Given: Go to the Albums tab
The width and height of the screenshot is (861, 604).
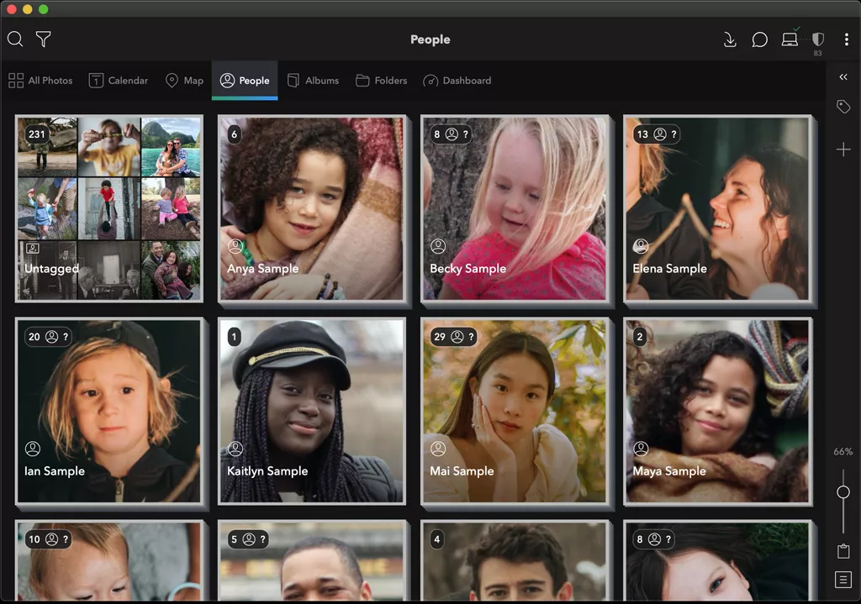Looking at the screenshot, I should pyautogui.click(x=313, y=81).
